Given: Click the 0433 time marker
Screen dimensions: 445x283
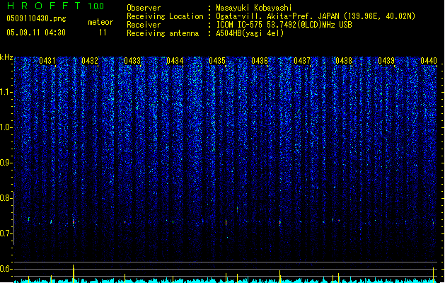Looking at the screenshot, I should 132,61.
